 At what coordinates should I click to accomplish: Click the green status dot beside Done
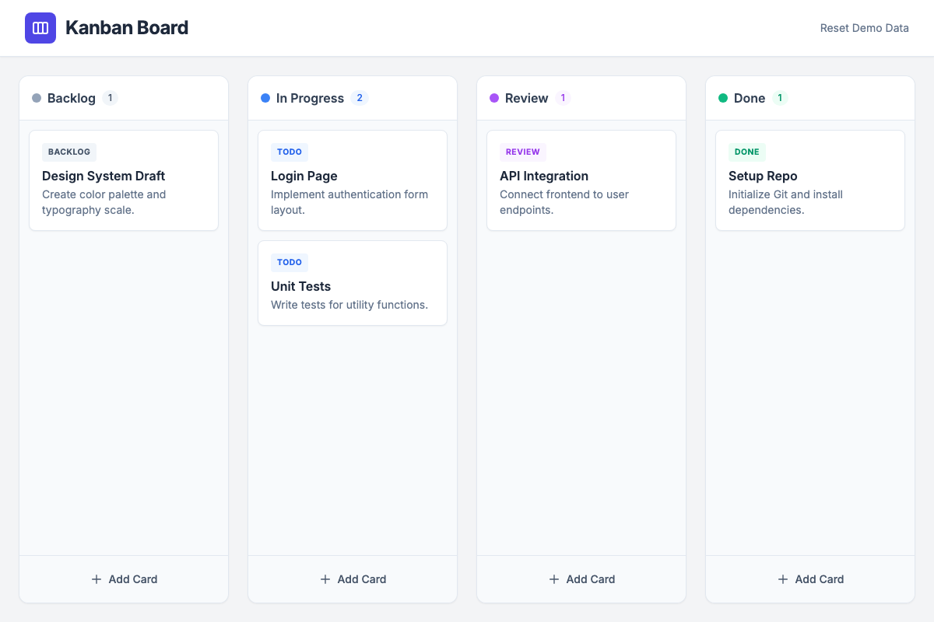722,98
